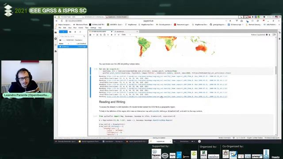Sort files by Last Modified column

(x=81, y=44)
